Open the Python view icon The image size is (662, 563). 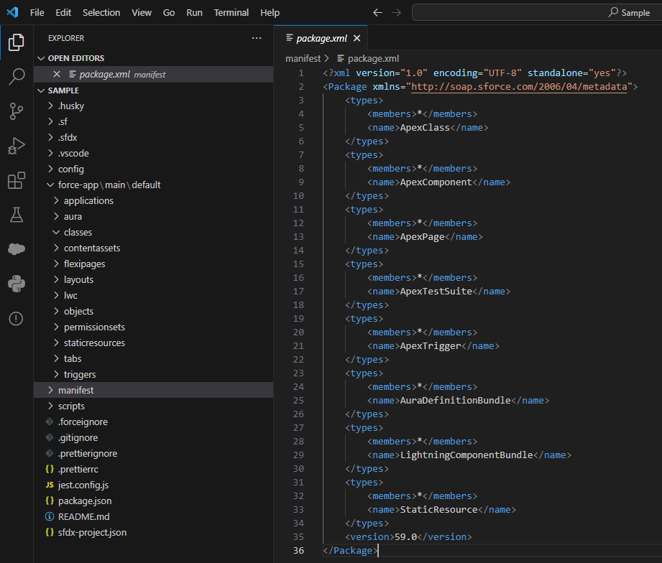pos(16,284)
